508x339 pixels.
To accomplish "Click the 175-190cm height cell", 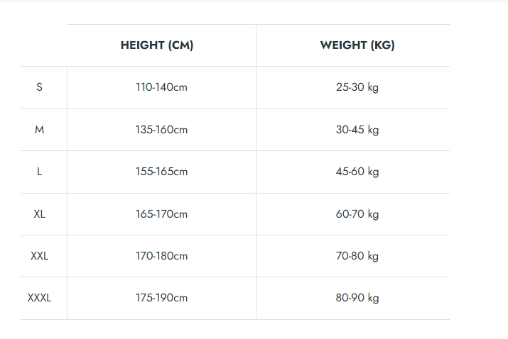I will pos(161,298).
